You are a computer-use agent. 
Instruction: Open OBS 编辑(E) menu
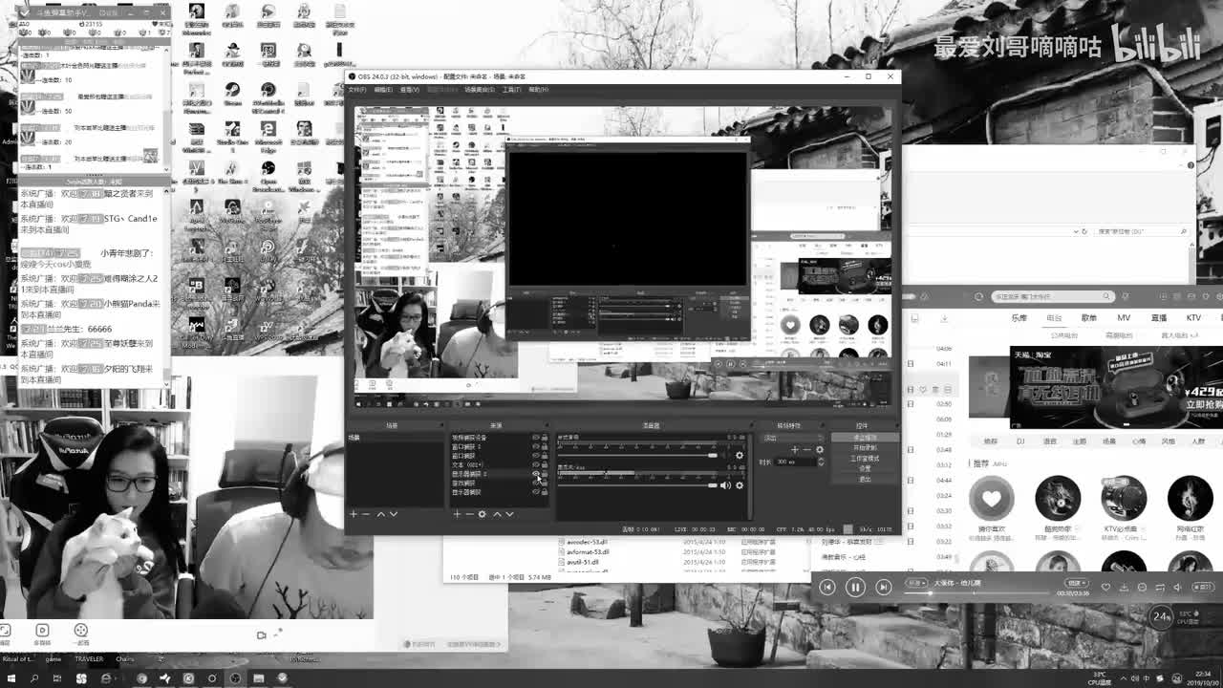click(382, 90)
